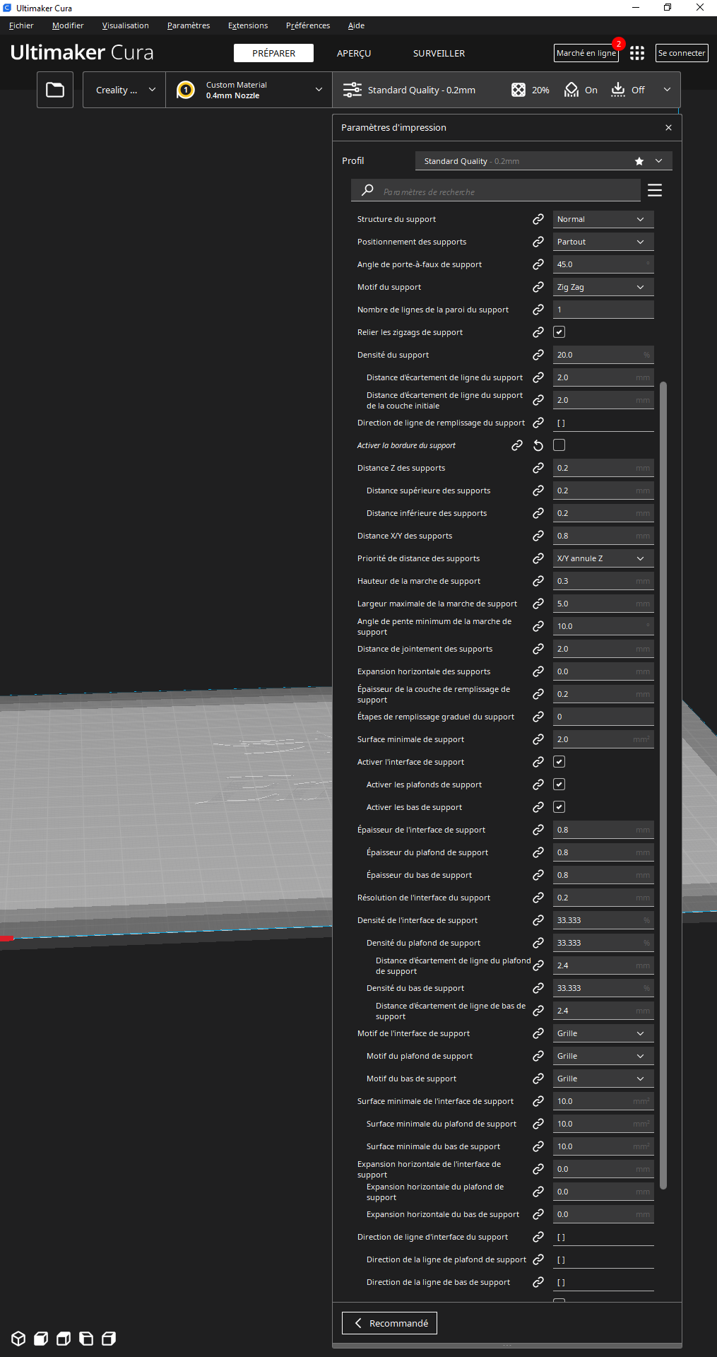Toggle Activer l'interface de support checkbox
Screen dimensions: 717x1357
click(559, 762)
